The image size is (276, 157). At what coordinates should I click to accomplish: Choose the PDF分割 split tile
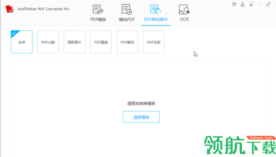tap(48, 42)
